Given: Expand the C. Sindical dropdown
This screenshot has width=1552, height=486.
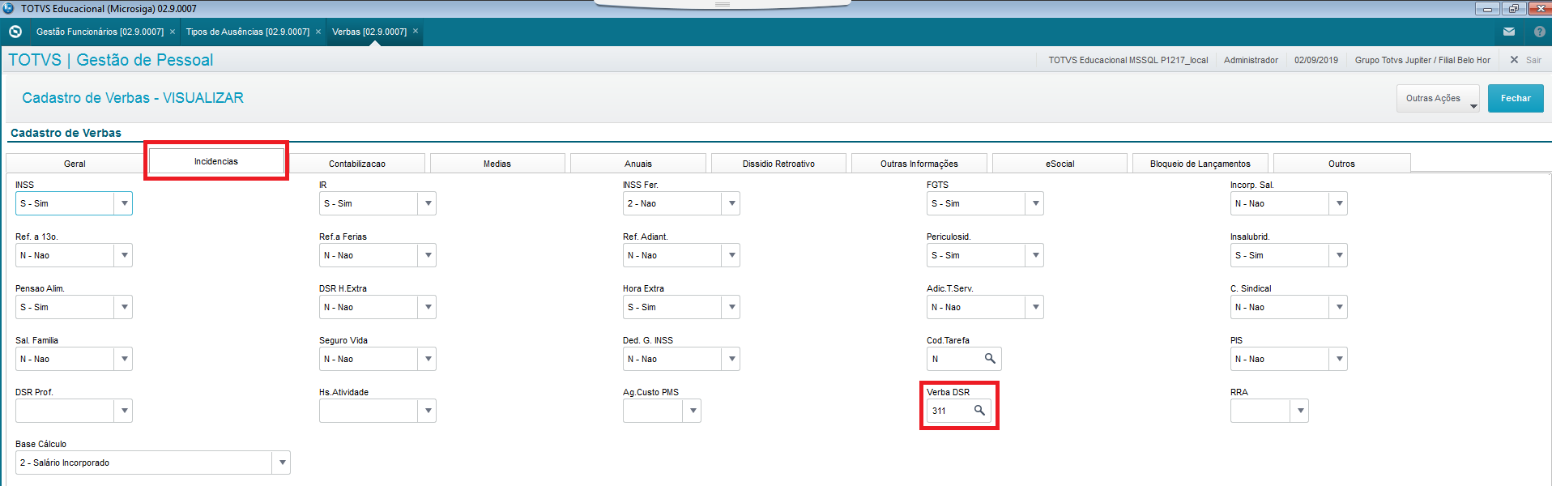Looking at the screenshot, I should [1339, 307].
